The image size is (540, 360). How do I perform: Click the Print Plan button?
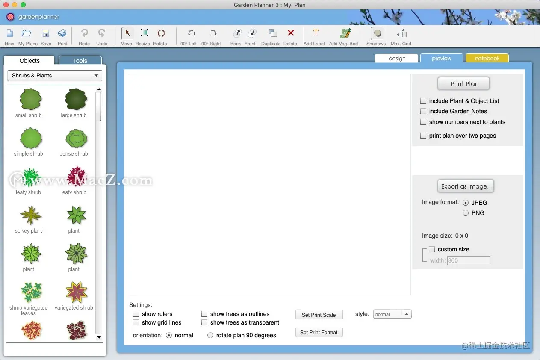tap(464, 84)
